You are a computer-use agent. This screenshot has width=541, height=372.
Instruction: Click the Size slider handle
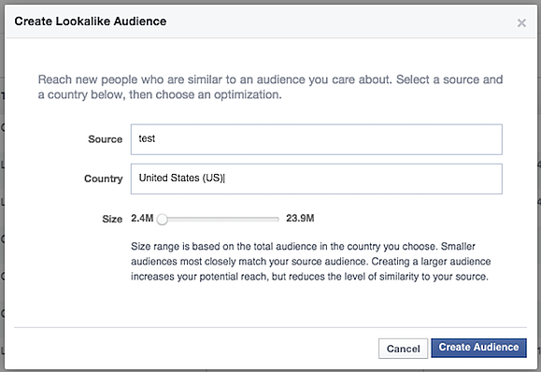coord(163,219)
